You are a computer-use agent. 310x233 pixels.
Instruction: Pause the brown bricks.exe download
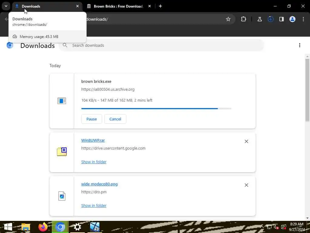click(x=91, y=119)
